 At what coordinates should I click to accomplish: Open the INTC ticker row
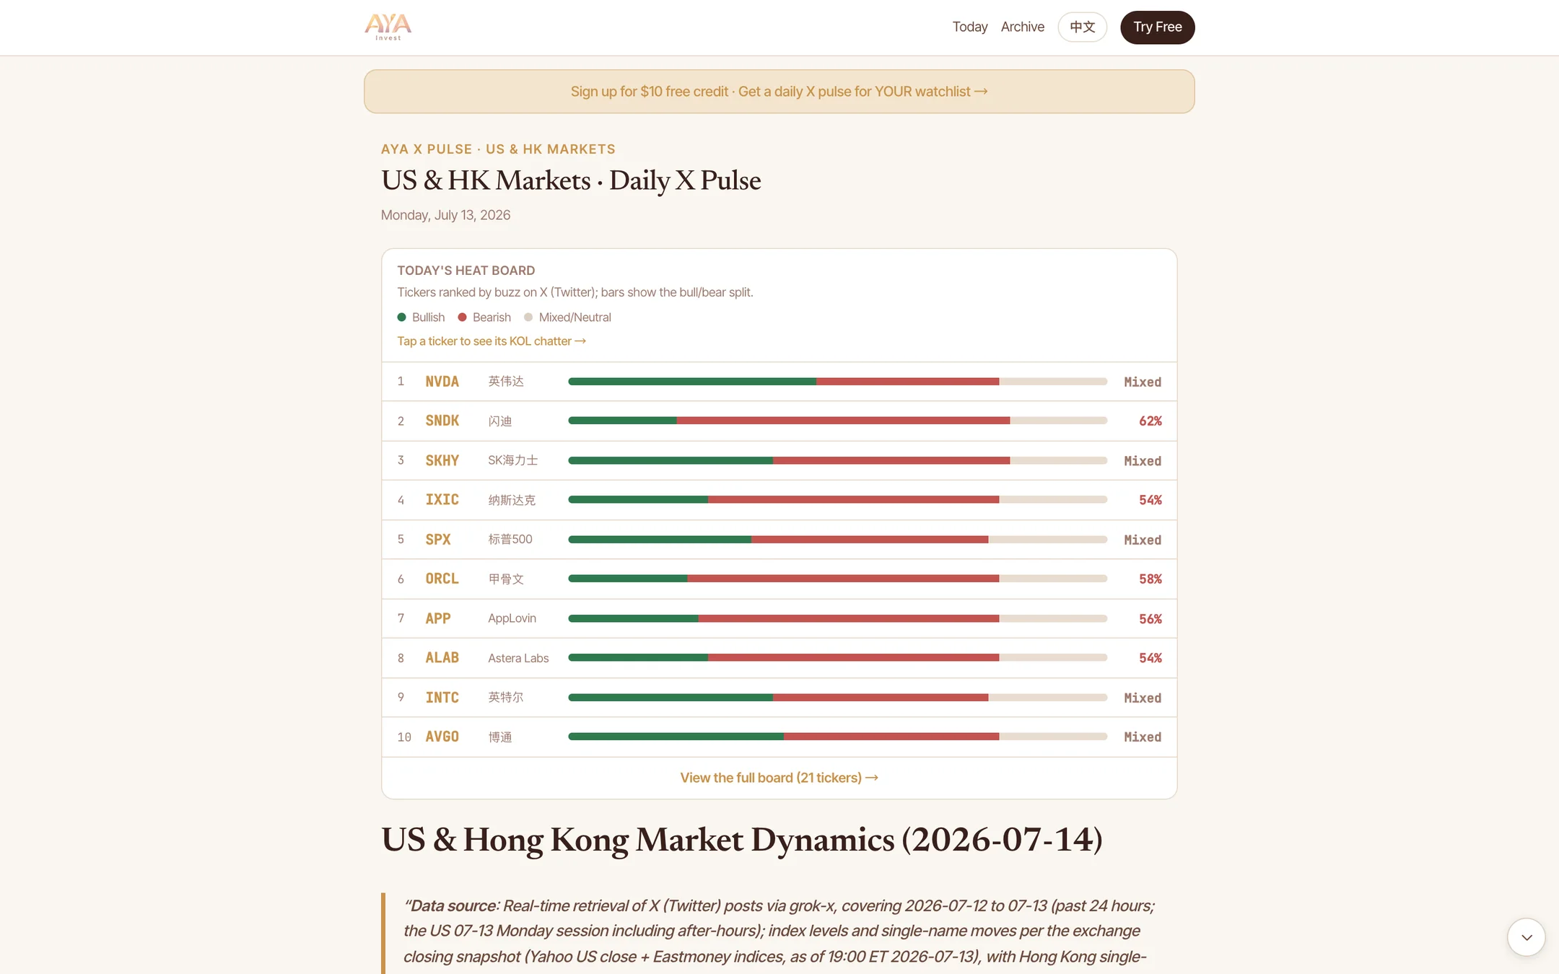coord(779,698)
